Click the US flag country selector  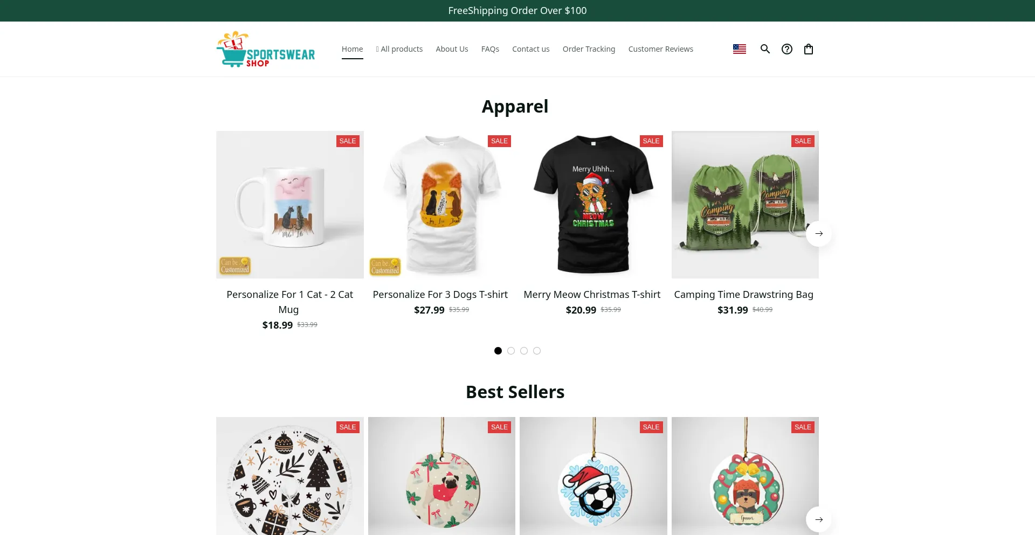click(740, 49)
